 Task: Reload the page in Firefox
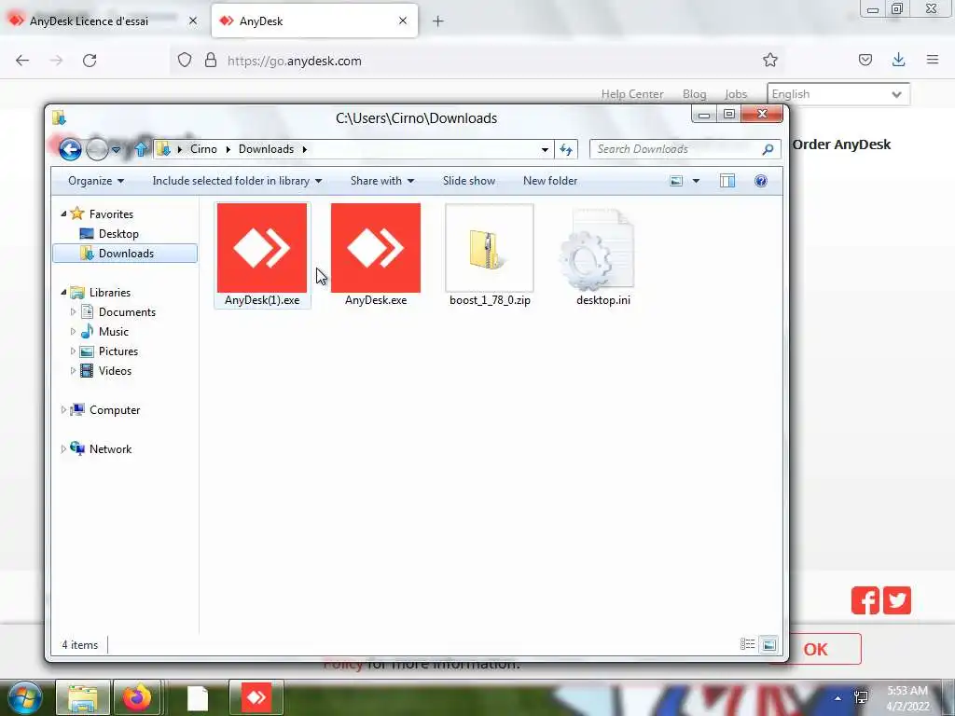pyautogui.click(x=90, y=61)
